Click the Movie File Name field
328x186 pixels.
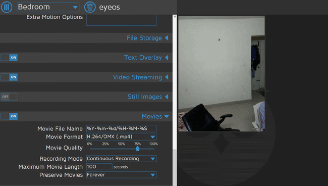click(x=121, y=128)
